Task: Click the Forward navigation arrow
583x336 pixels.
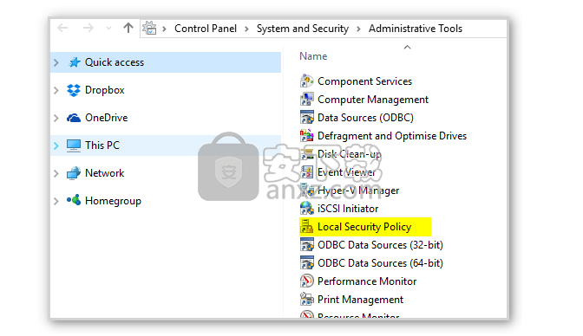Action: [x=88, y=28]
